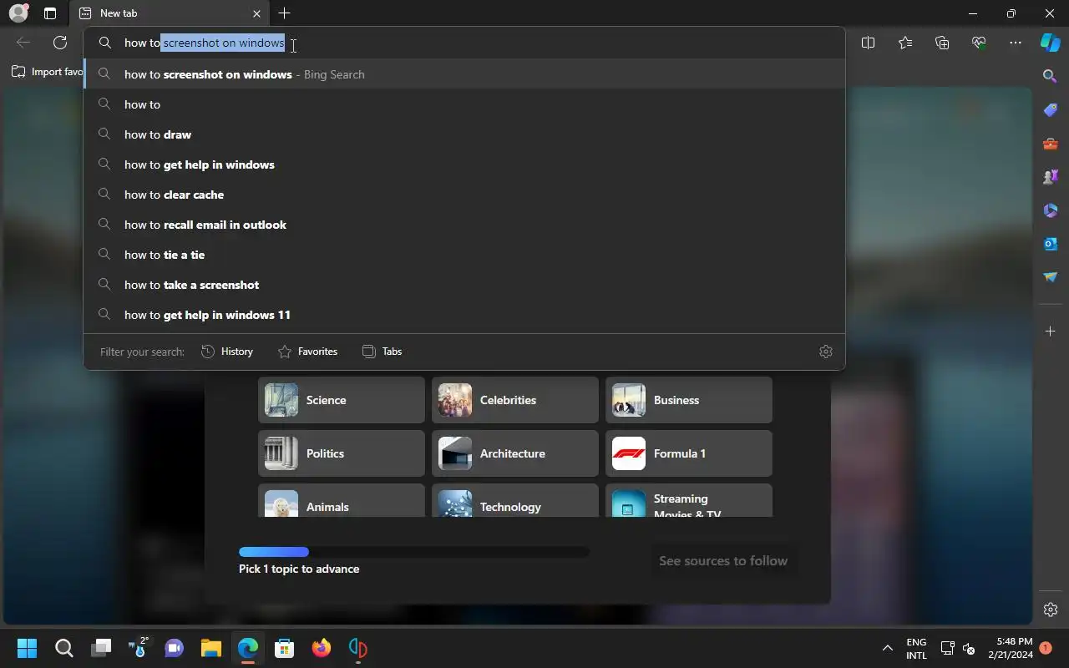Open Firefox from taskbar
Viewport: 1069px width, 668px height.
tap(321, 648)
